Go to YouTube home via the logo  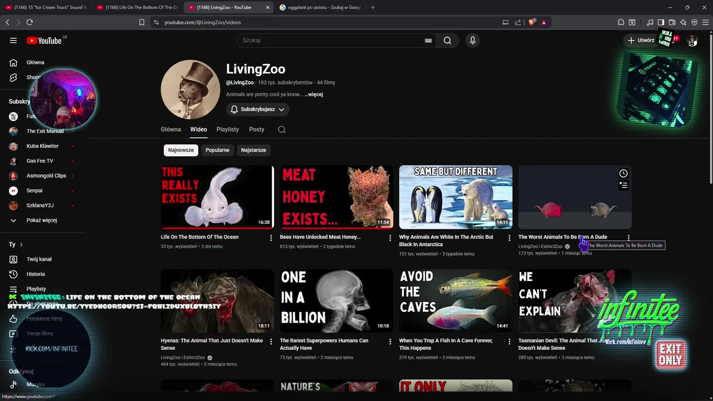click(x=44, y=40)
